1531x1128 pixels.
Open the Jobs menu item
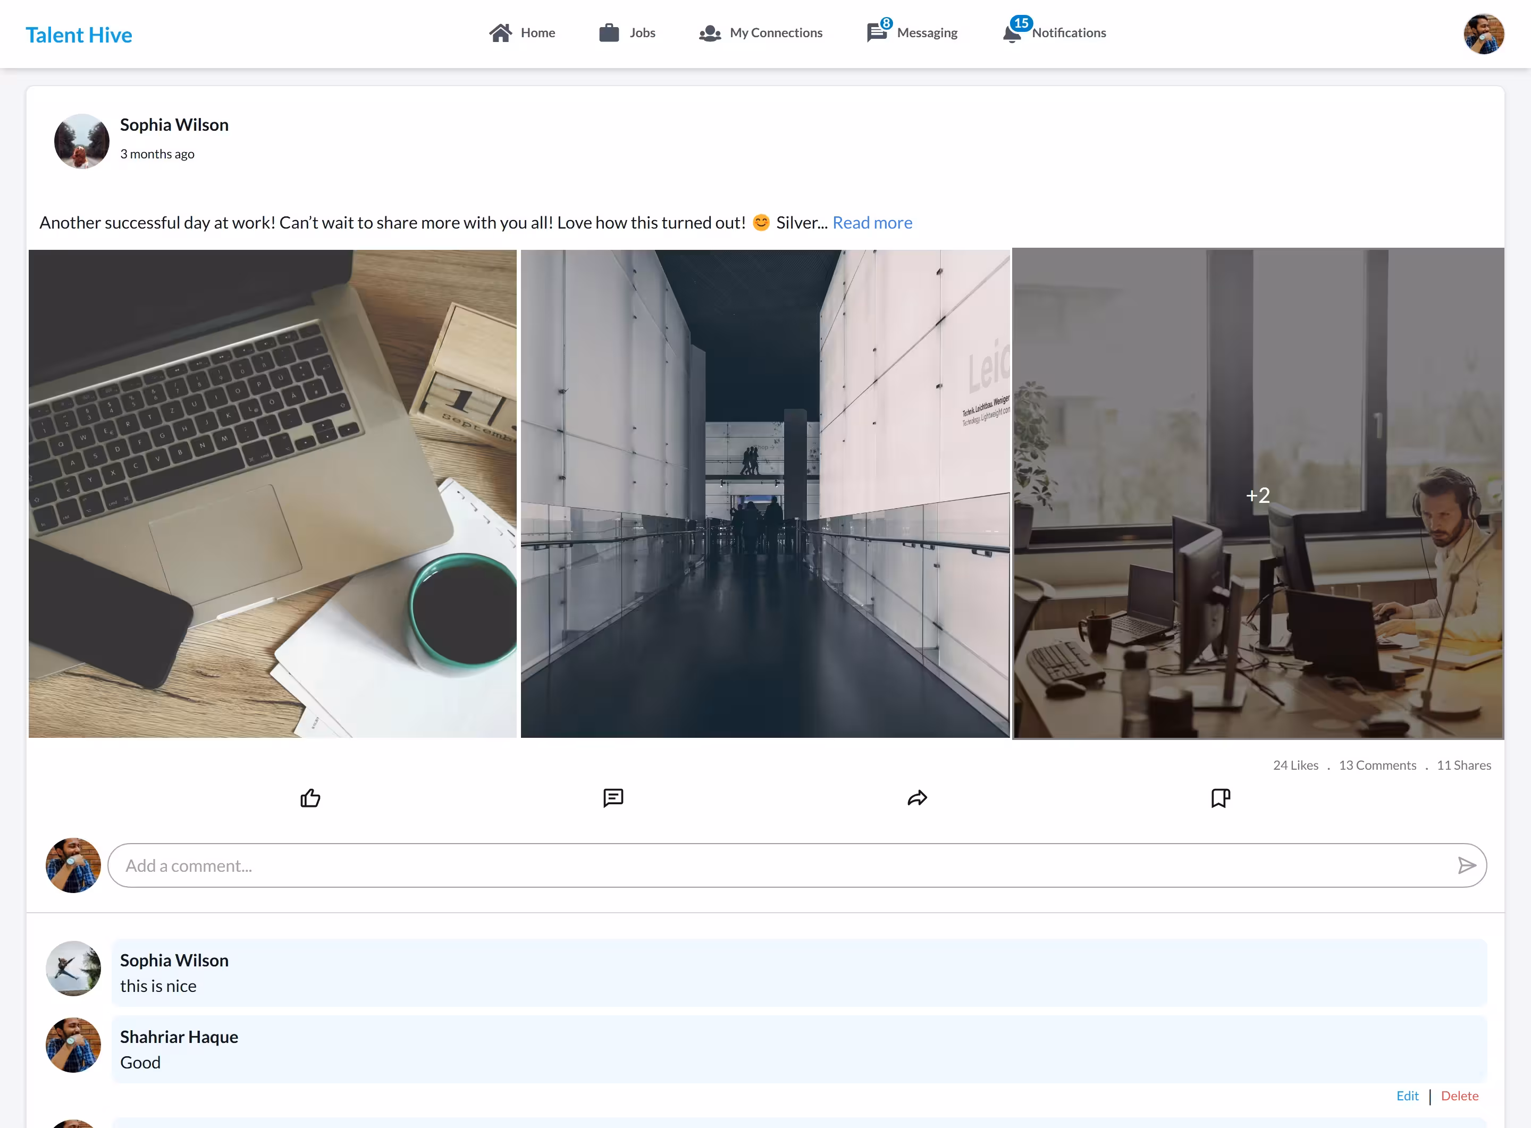point(627,33)
